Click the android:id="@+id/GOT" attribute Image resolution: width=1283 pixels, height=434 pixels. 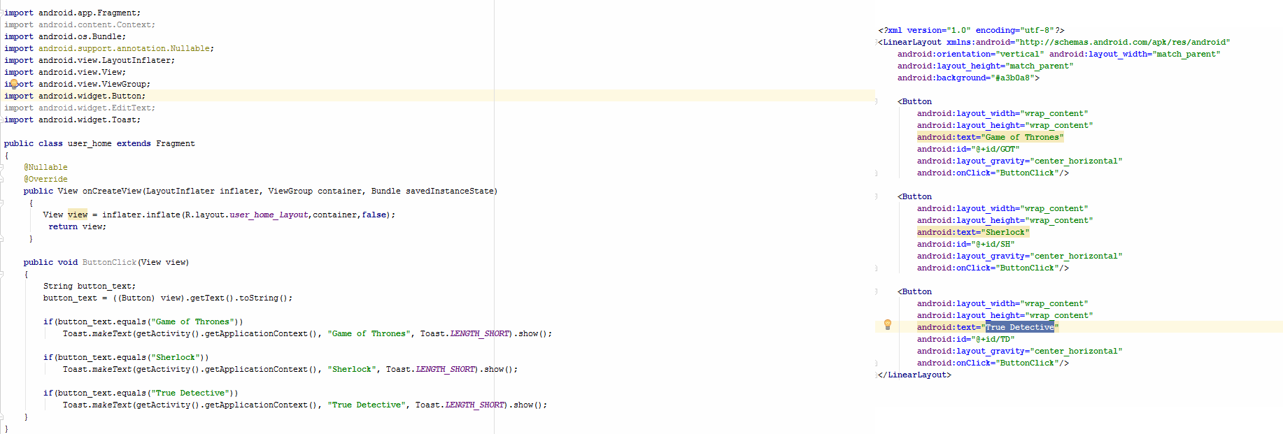pos(968,149)
